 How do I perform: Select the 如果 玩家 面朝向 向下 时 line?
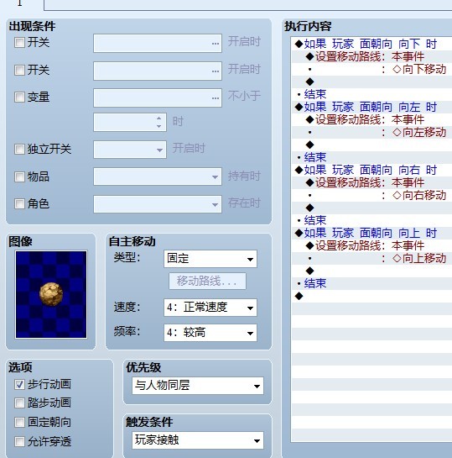371,44
